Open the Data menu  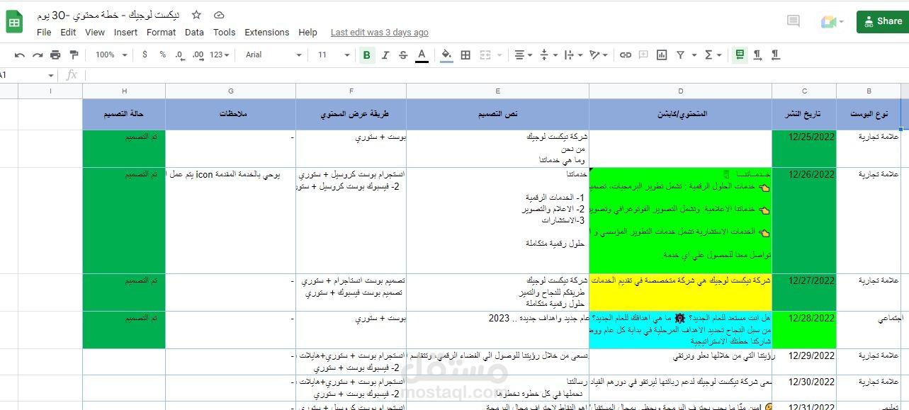[x=194, y=33]
